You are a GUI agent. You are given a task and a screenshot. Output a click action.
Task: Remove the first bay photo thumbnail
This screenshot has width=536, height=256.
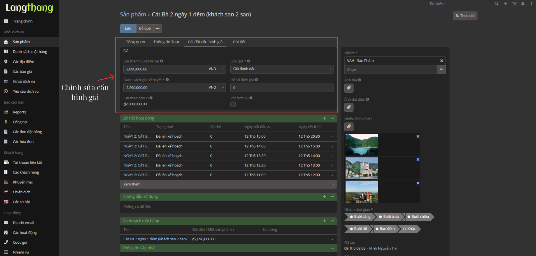418,137
